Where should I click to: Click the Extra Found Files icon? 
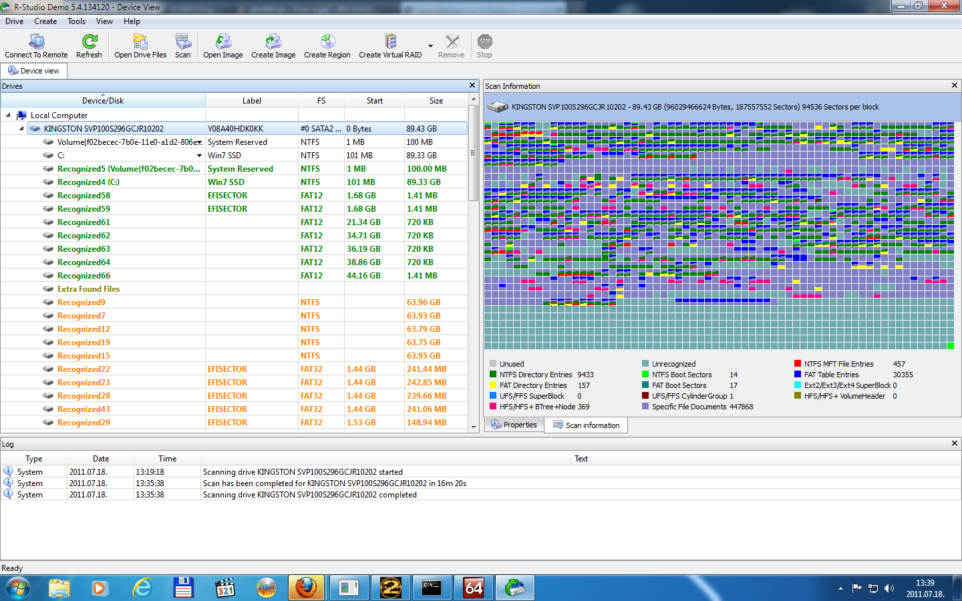[48, 289]
